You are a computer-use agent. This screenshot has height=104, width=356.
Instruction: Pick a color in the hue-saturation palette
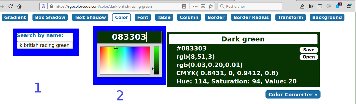point(125,60)
